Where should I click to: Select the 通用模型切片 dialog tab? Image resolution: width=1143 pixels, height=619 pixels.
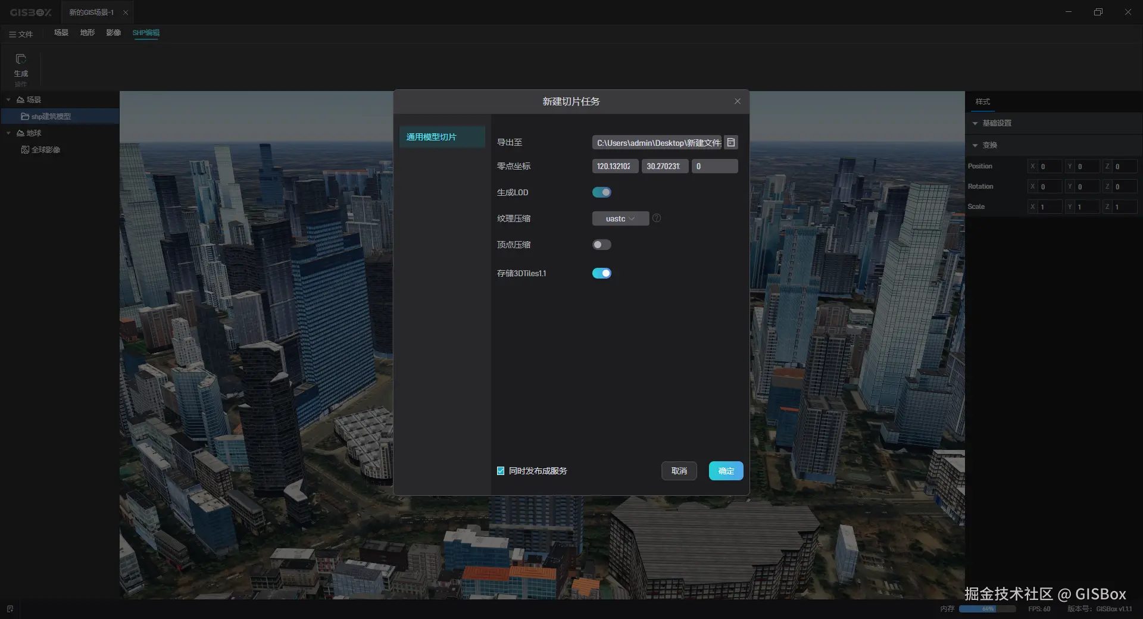pyautogui.click(x=442, y=137)
